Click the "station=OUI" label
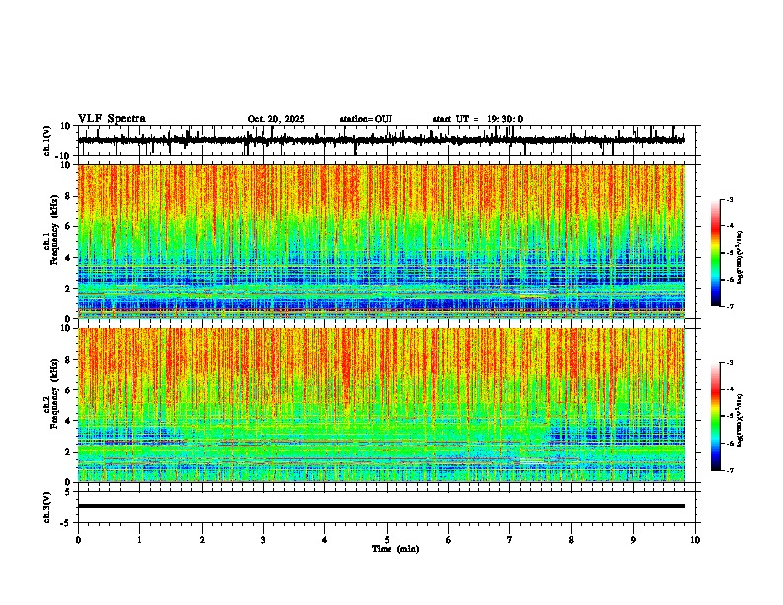The image size is (783, 605). (366, 119)
